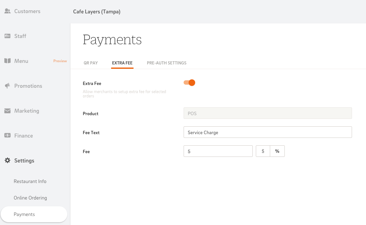
Task: Open Customers in the sidebar
Action: pos(27,11)
